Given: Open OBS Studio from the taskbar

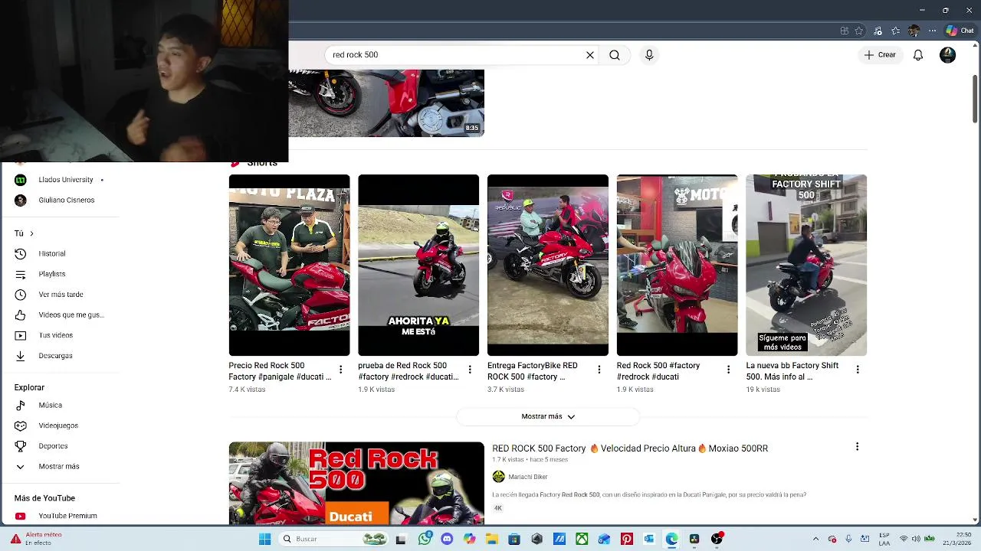Looking at the screenshot, I should click(717, 539).
